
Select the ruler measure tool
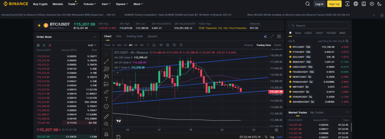(106, 116)
